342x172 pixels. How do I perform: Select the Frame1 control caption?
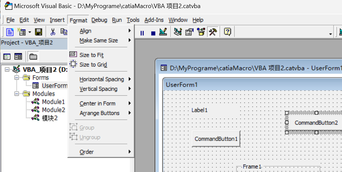point(252,167)
